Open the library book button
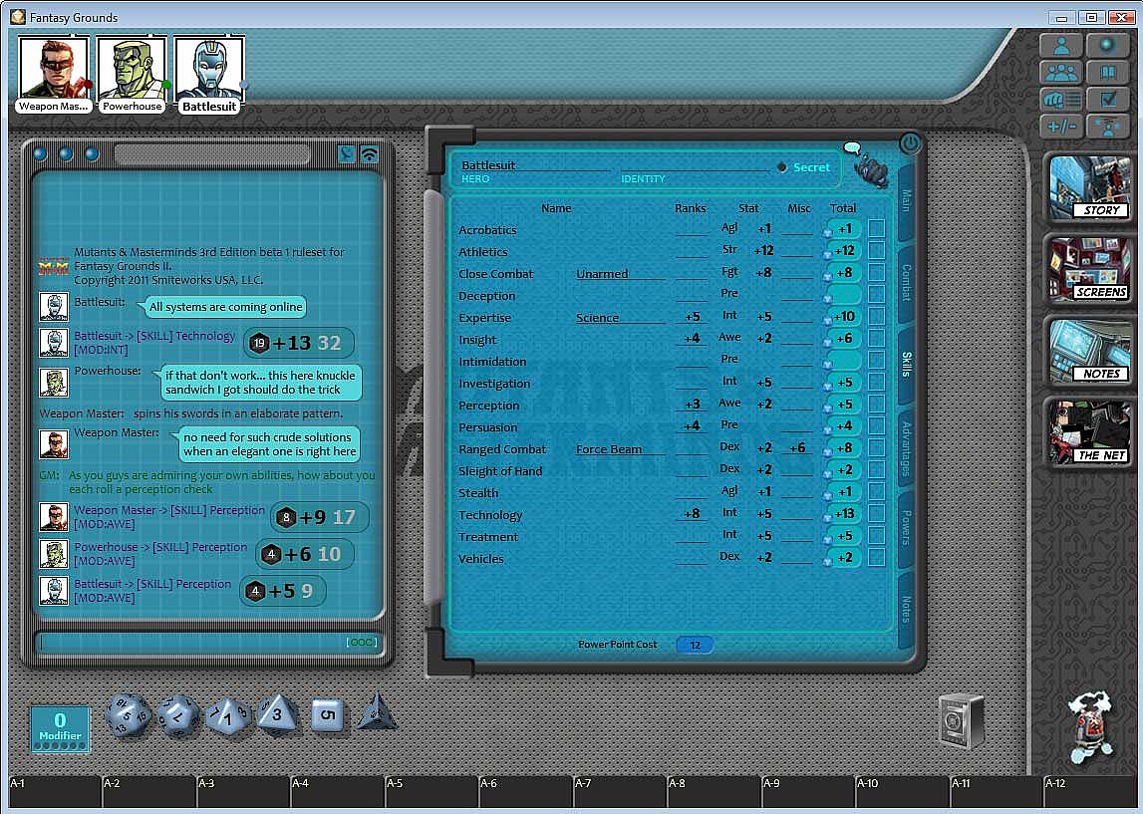Image resolution: width=1143 pixels, height=814 pixels. (1107, 73)
